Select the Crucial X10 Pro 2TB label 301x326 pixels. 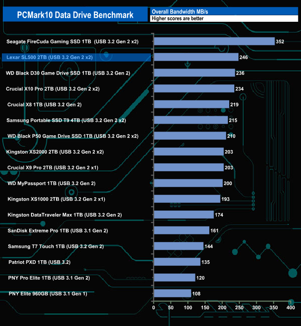53,89
